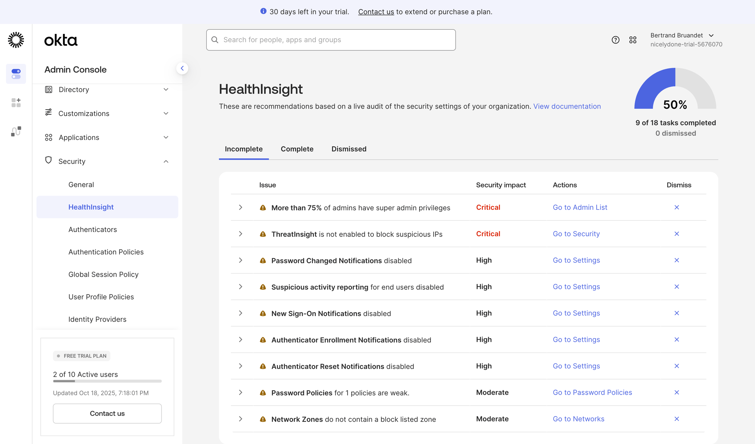Open the add-apps grid icon in rail
The image size is (755, 444).
coord(16,103)
